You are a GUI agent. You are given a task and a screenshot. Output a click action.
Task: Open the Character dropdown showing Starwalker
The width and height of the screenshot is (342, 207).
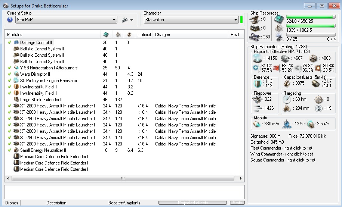tap(191, 20)
